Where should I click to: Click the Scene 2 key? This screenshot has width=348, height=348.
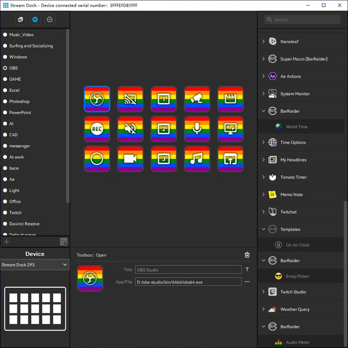point(164,129)
